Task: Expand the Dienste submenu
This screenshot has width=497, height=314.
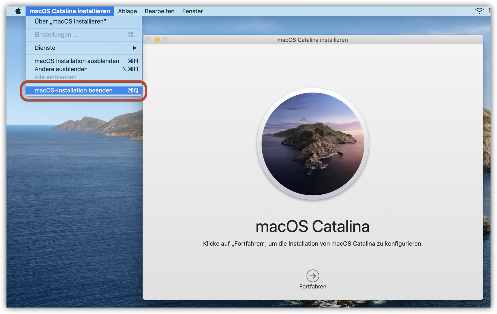Action: 84,48
